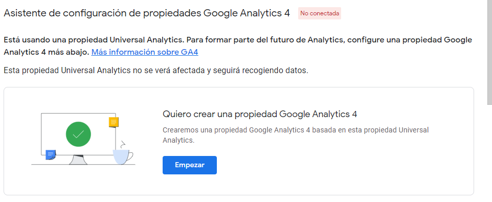This screenshot has height=202, width=492.
Task: Click the gray monitor stand in the illustration
Action: coord(78,160)
